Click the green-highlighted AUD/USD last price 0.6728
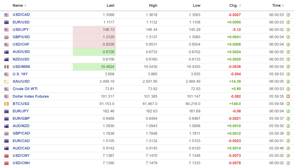The width and height of the screenshot is (294, 166). pyautogui.click(x=108, y=52)
